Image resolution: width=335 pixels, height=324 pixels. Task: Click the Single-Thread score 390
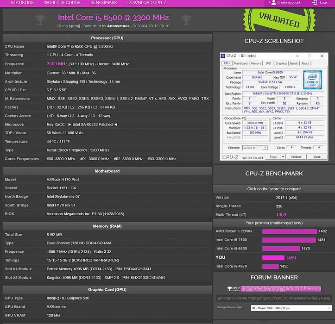click(x=279, y=206)
